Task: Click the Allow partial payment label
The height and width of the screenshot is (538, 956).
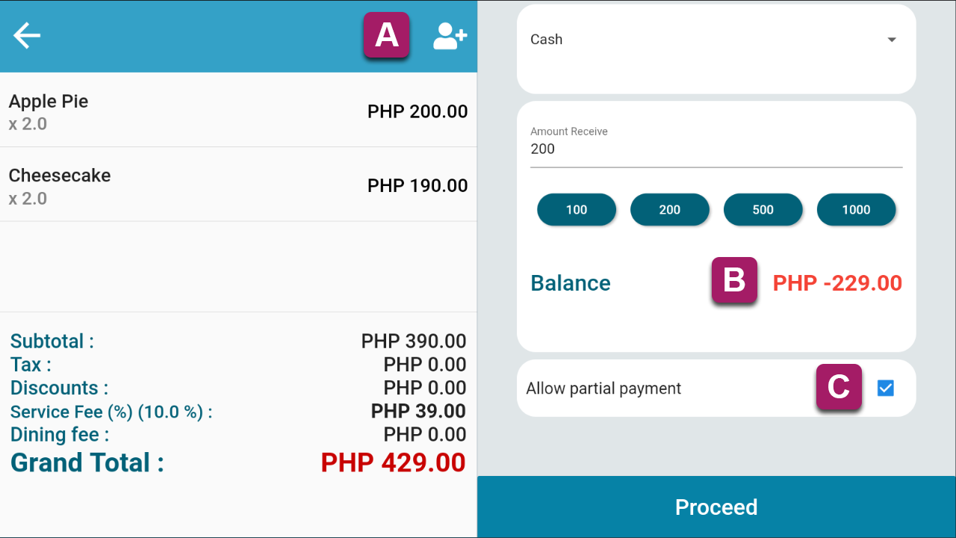Action: click(x=603, y=389)
